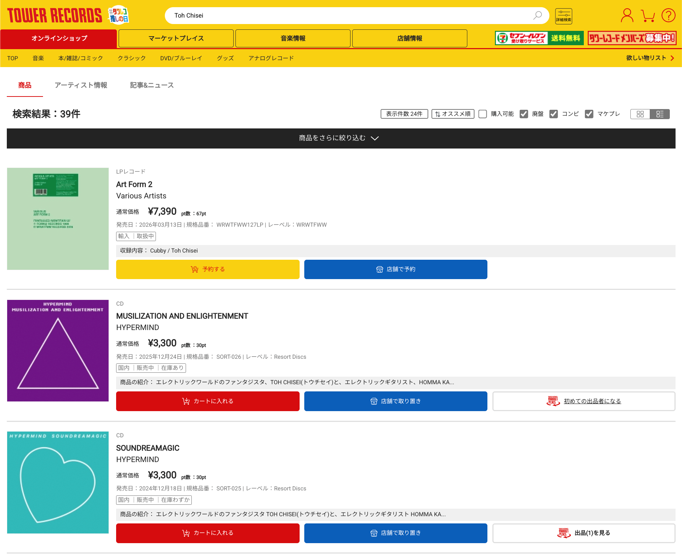Switch to the アーティスト情報 tab
Image resolution: width=682 pixels, height=560 pixels.
81,85
